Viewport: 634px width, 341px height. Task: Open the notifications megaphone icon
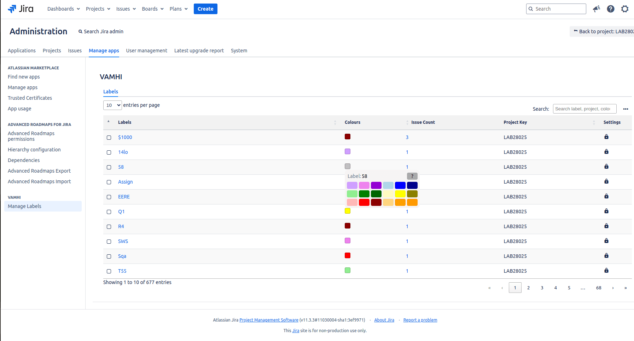tap(597, 9)
